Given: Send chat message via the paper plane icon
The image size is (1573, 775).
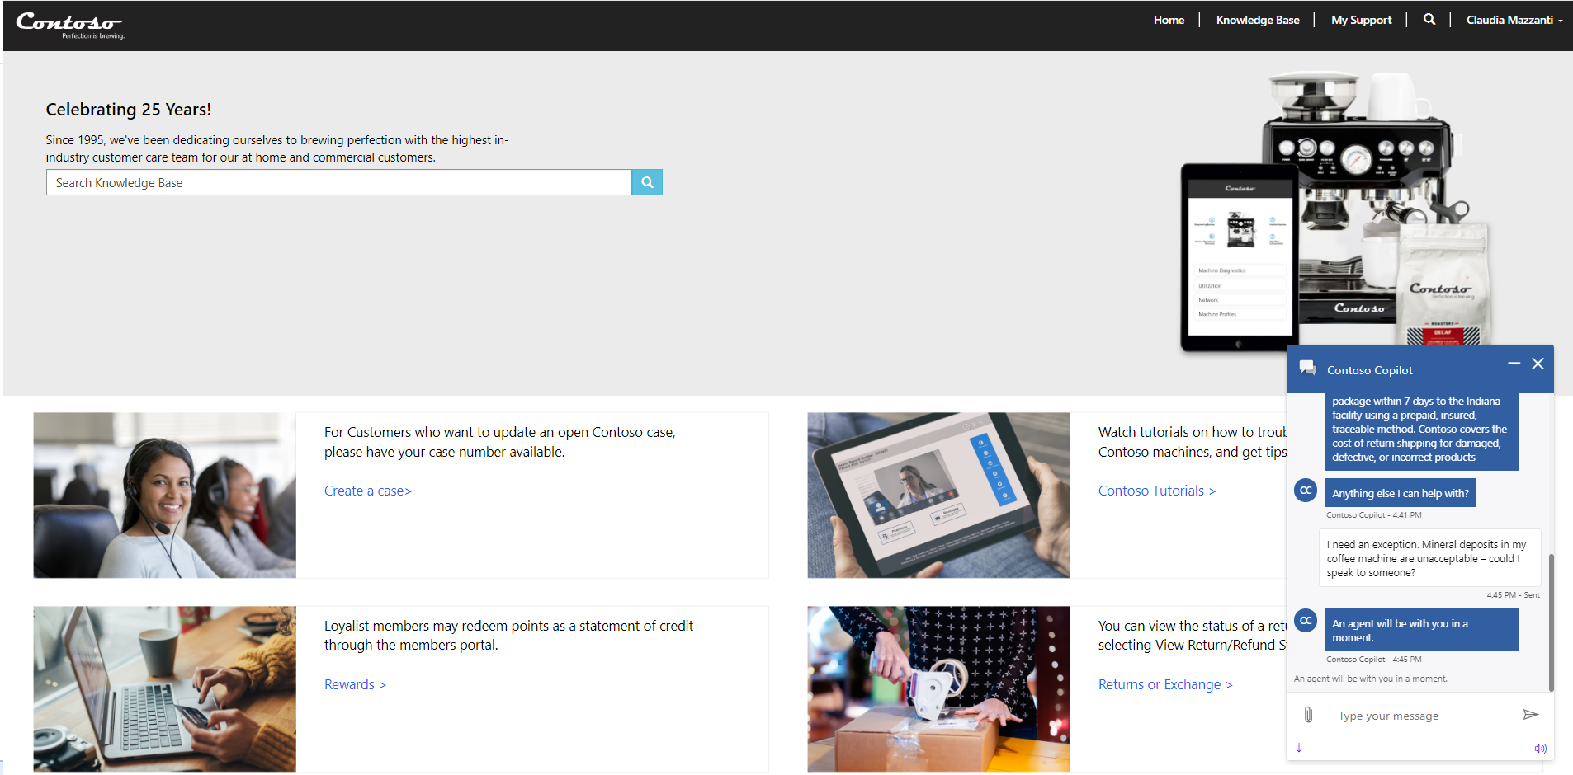Looking at the screenshot, I should 1531,714.
